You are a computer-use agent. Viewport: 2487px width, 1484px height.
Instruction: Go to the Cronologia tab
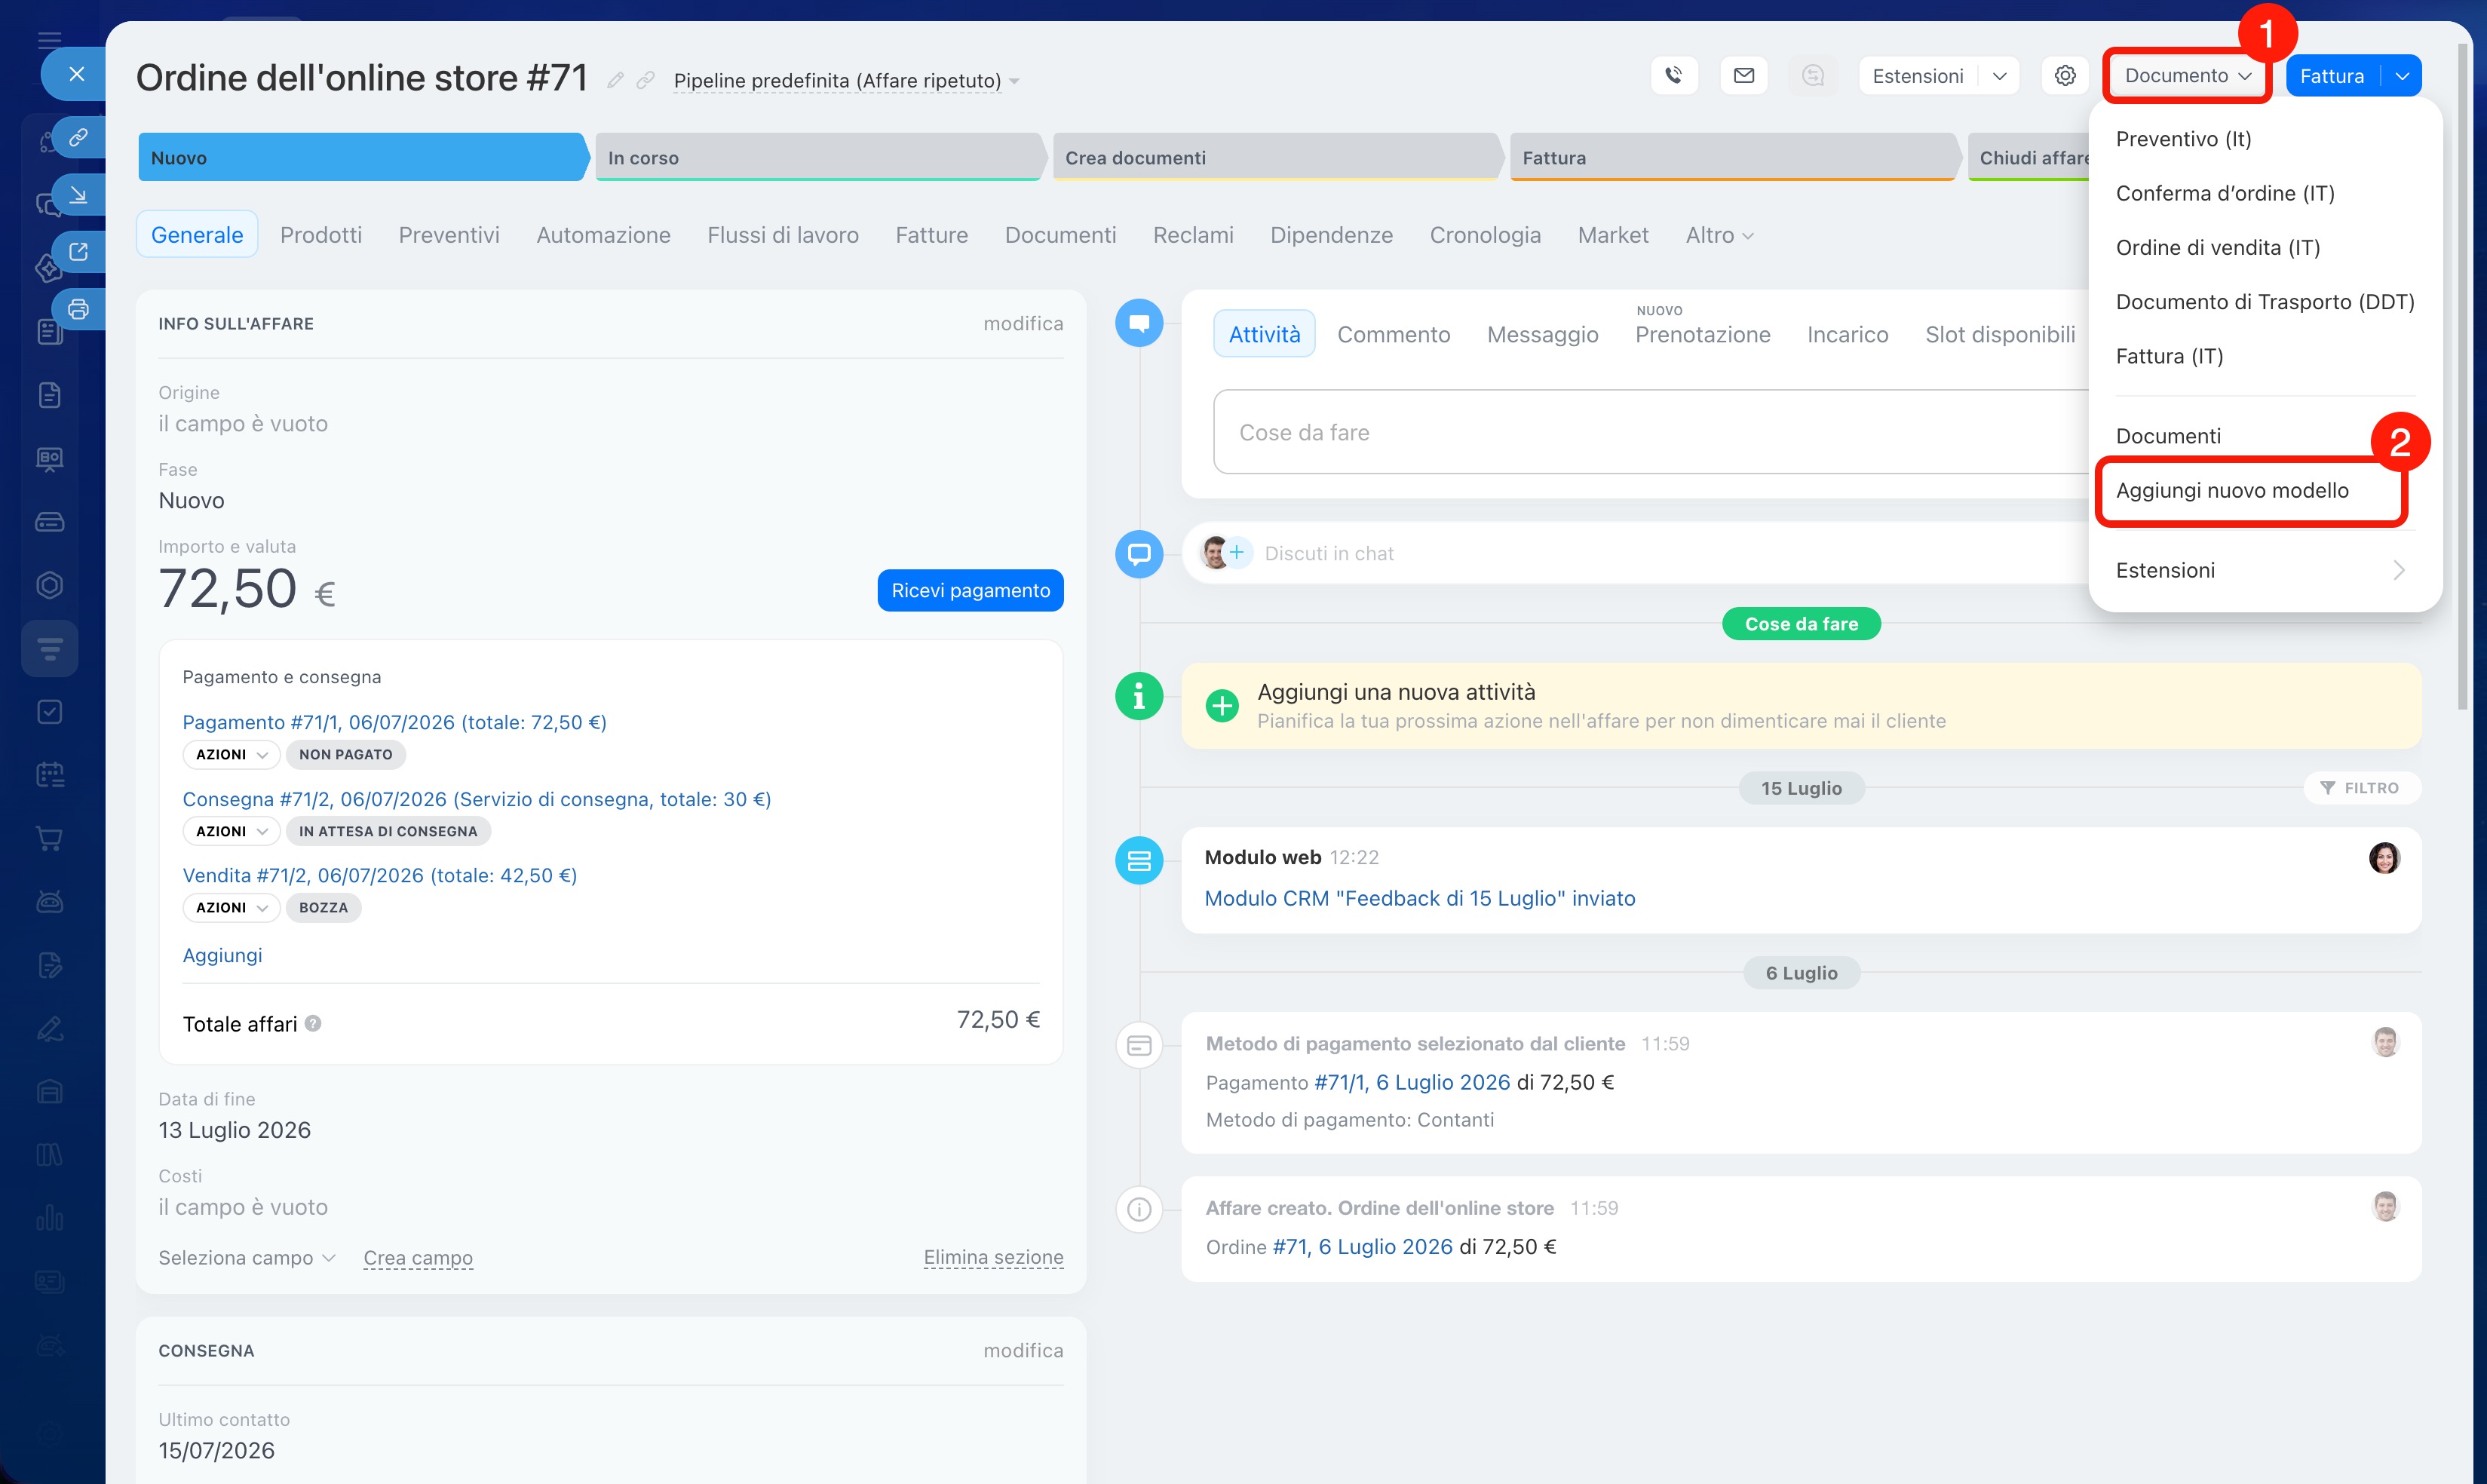[x=1485, y=235]
